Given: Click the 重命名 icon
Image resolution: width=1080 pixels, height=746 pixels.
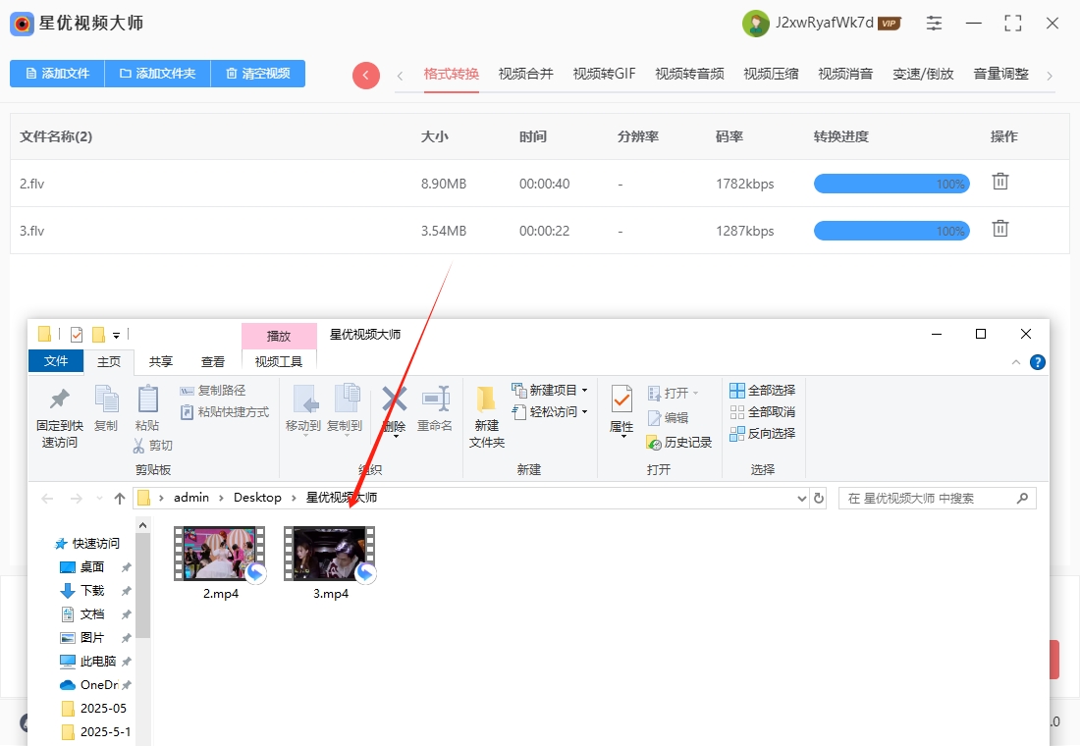Looking at the screenshot, I should point(435,400).
